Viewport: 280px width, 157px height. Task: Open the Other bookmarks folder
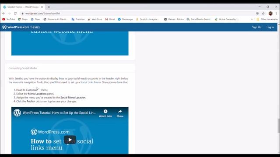[x=267, y=19]
